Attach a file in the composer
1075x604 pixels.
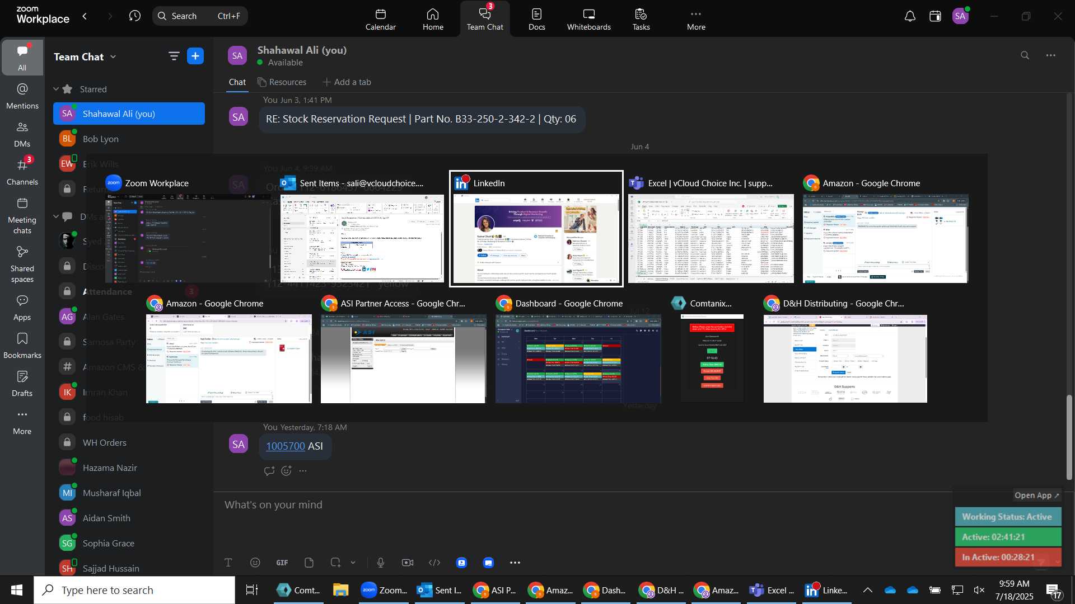point(309,563)
